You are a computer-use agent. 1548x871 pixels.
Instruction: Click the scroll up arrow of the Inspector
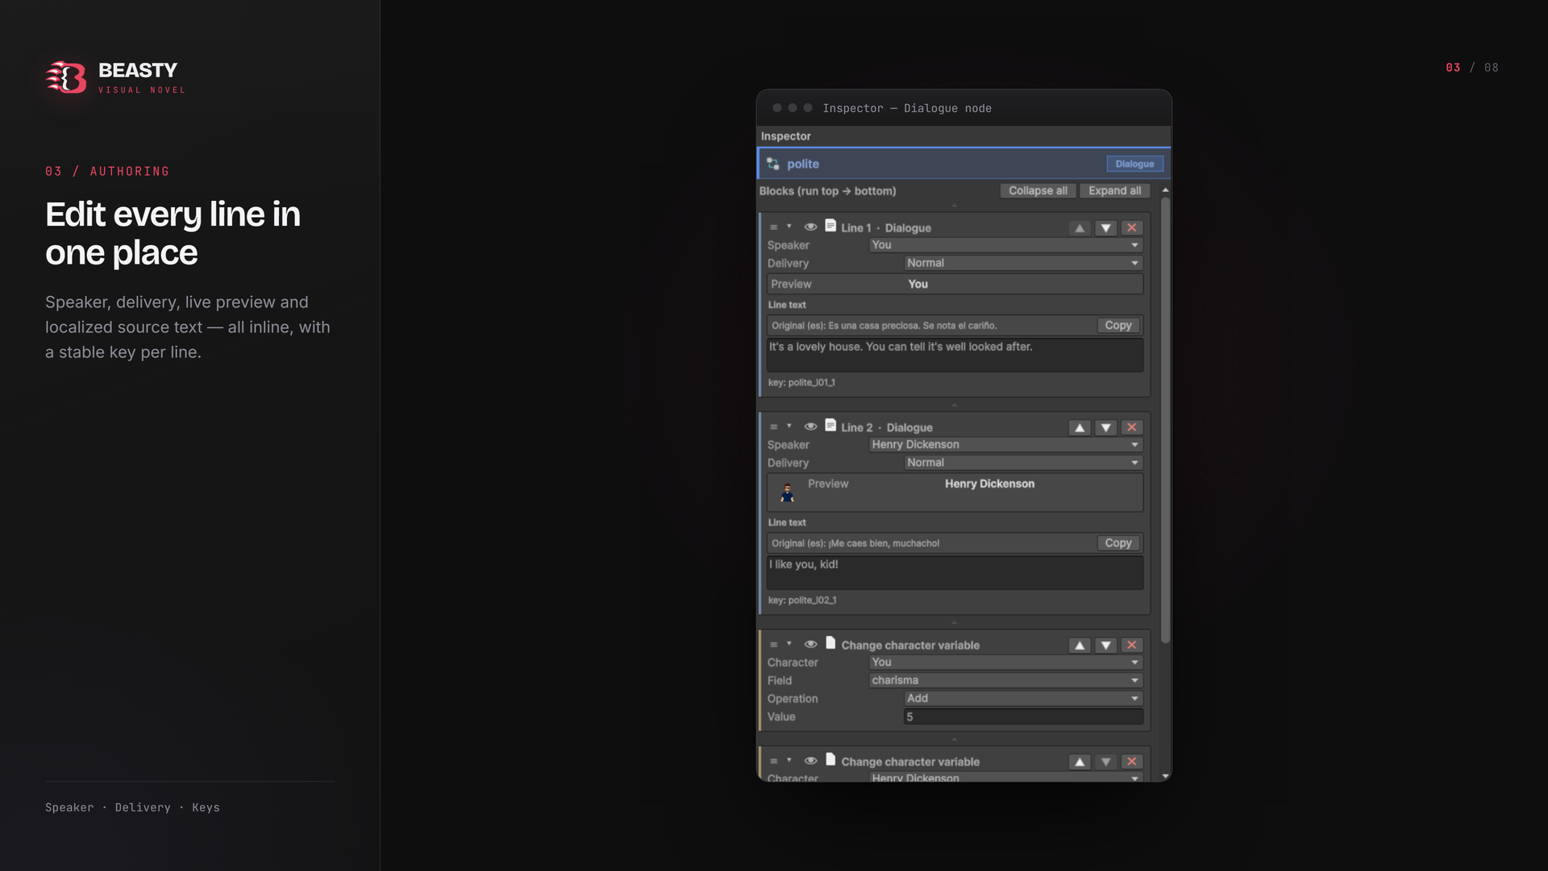pyautogui.click(x=1165, y=190)
